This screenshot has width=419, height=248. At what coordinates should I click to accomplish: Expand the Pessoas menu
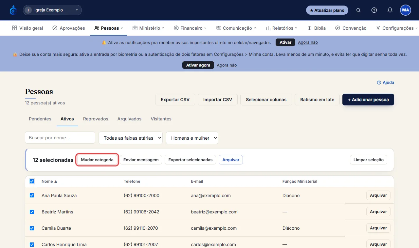[108, 28]
